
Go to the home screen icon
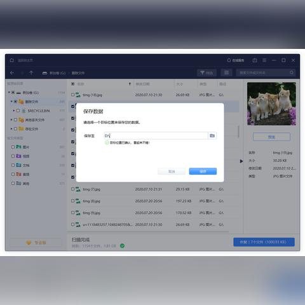click(x=12, y=60)
